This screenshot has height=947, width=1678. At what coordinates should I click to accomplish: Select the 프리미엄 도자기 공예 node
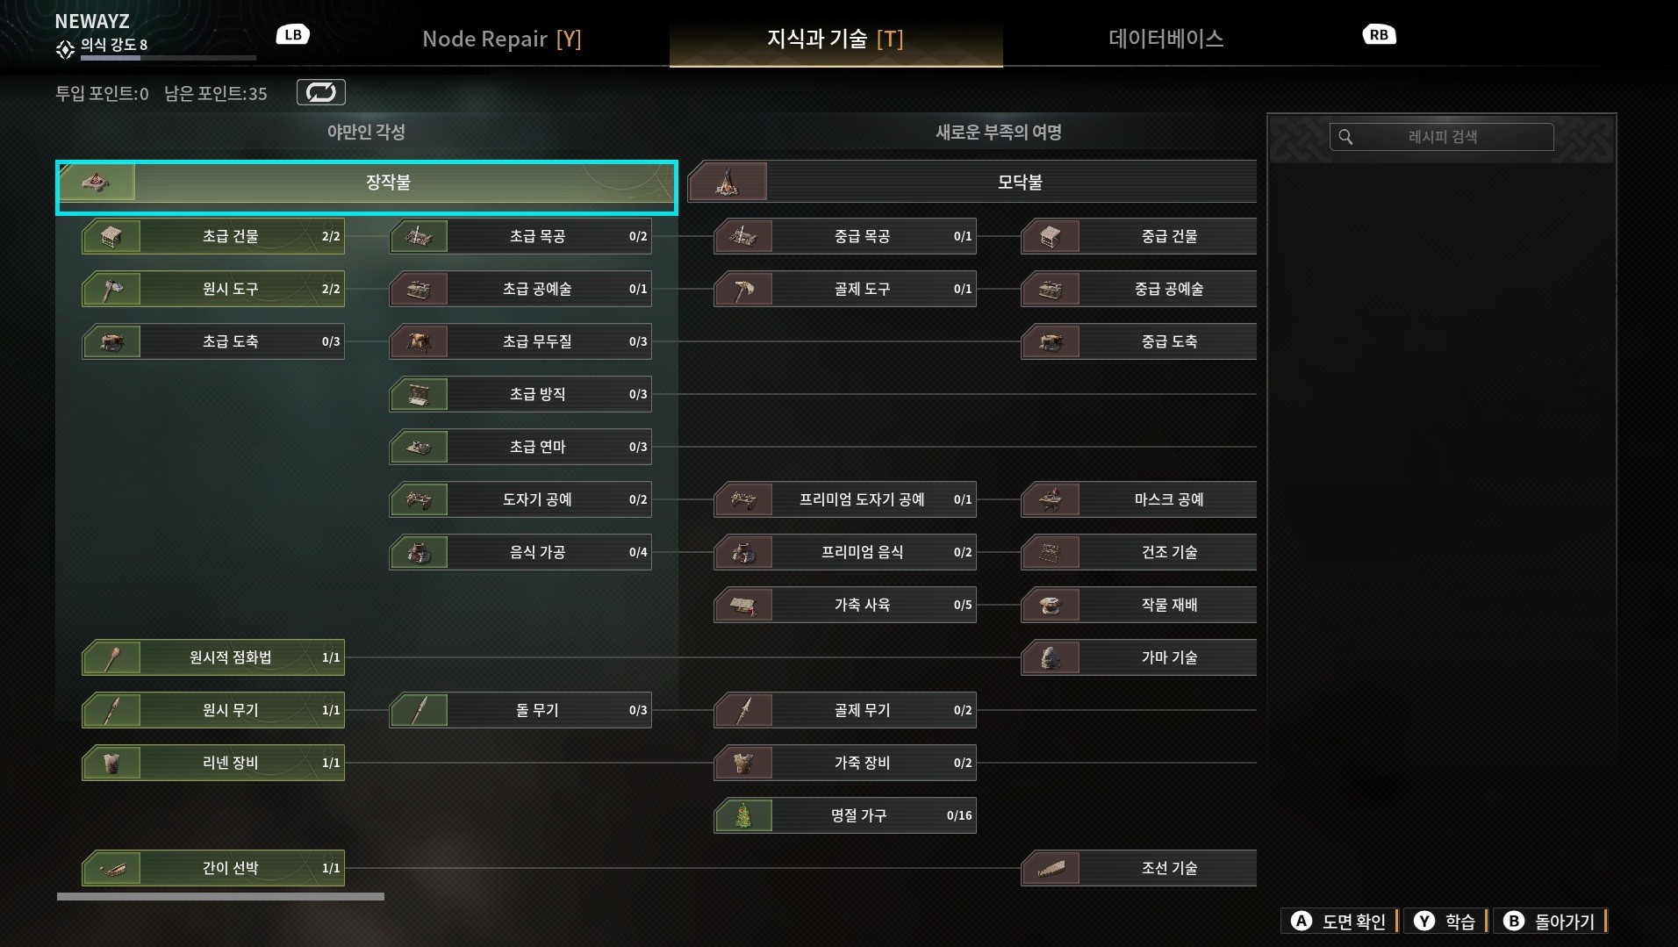(845, 499)
